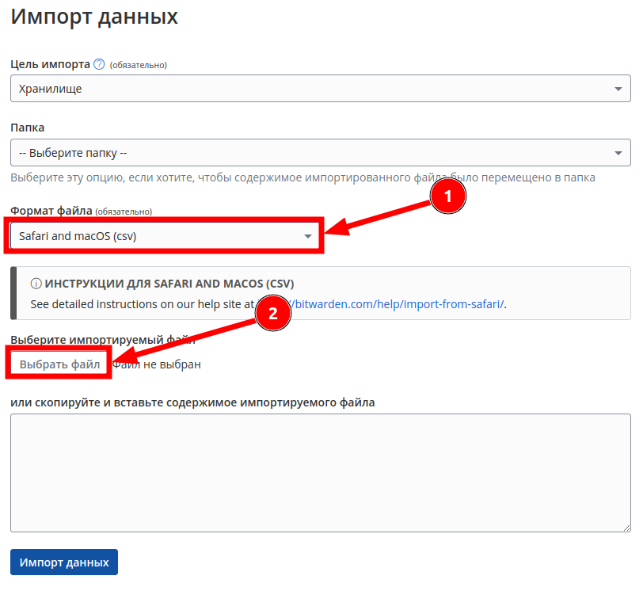Click the help icon beside Цель импорта
The height and width of the screenshot is (591, 643).
[99, 64]
